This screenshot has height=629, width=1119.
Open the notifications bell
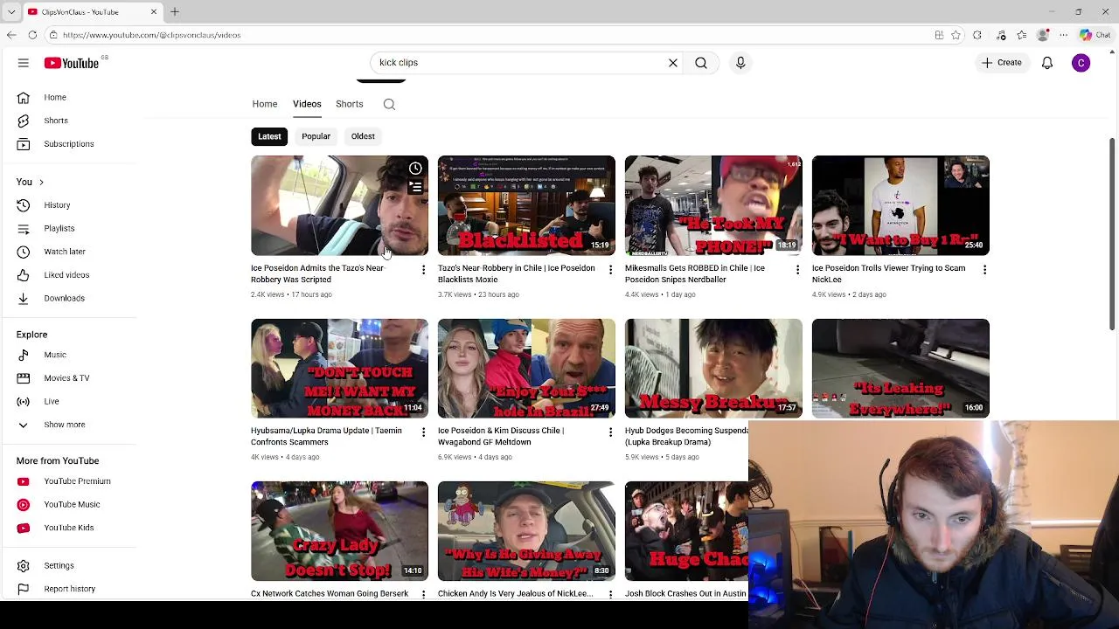[1047, 63]
